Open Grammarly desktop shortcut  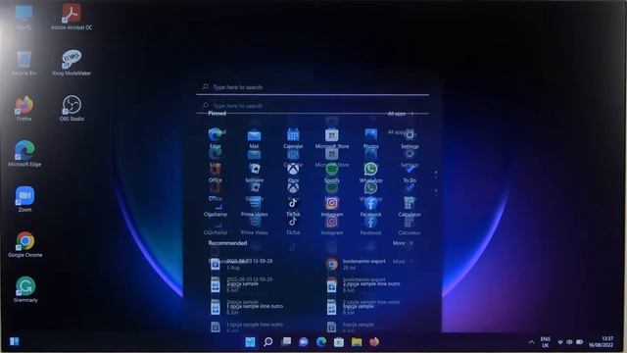(25, 289)
